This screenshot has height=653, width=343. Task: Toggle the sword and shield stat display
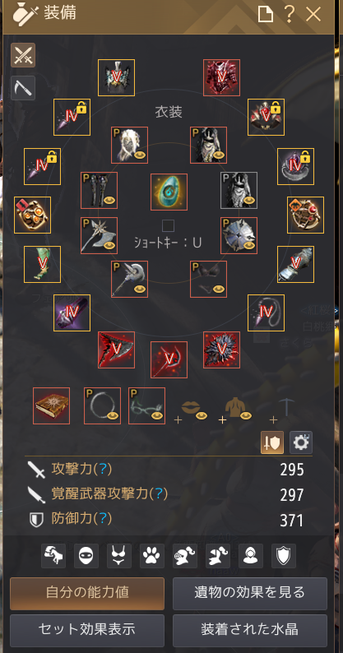pos(272,442)
